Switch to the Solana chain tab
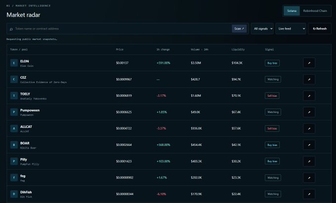 pyautogui.click(x=292, y=11)
